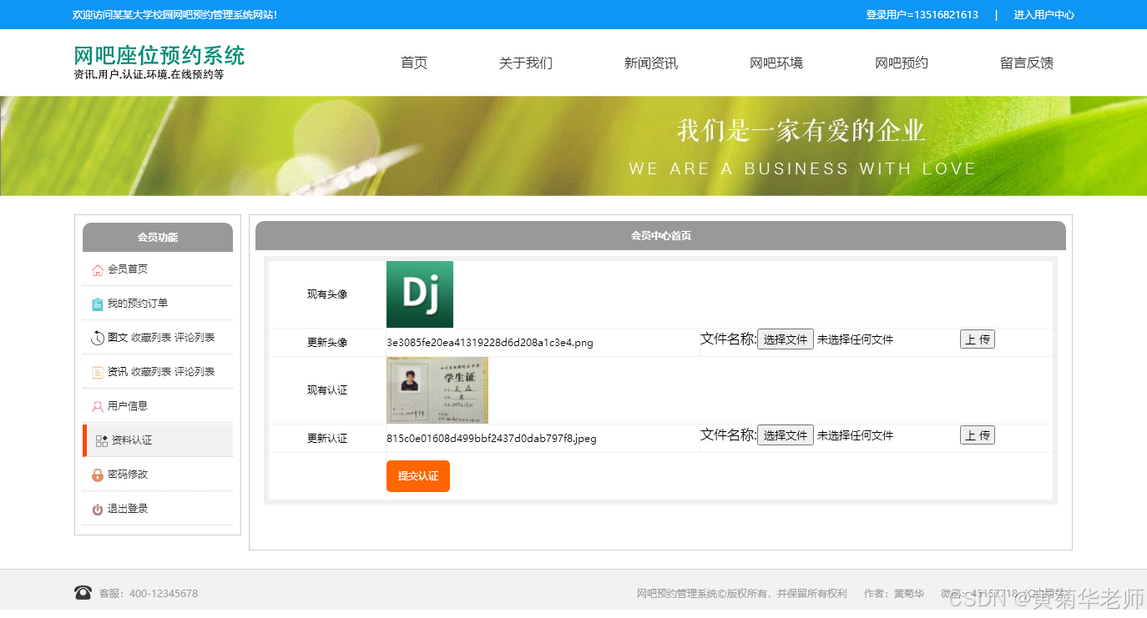Select the 网吧环境 navigation item
The image size is (1147, 618).
[776, 62]
